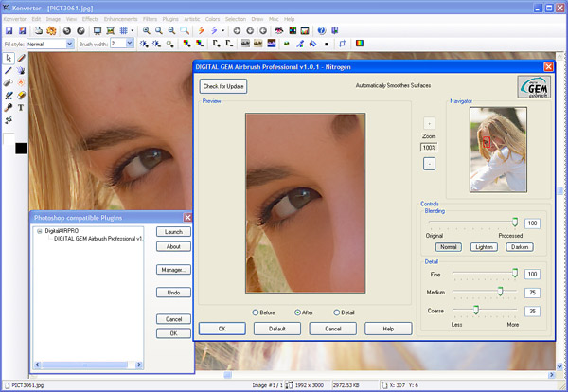This screenshot has height=392, width=568.
Task: Click the GEM logo icon
Action: 534,86
